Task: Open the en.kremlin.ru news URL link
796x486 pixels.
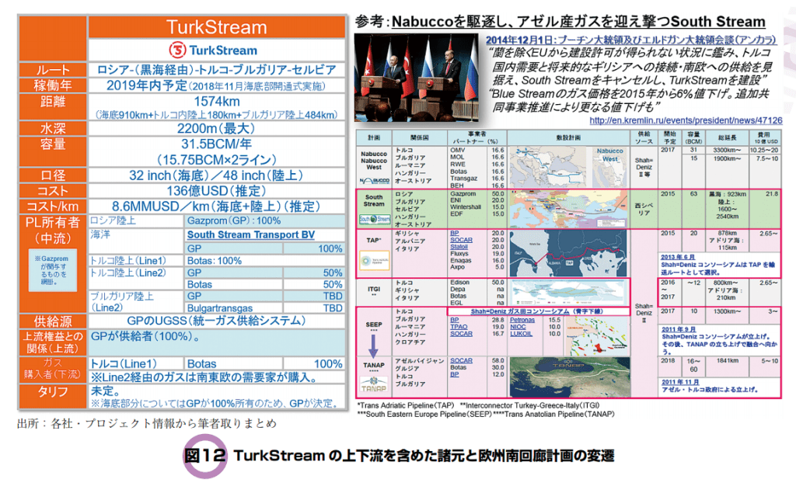Action: (x=686, y=121)
